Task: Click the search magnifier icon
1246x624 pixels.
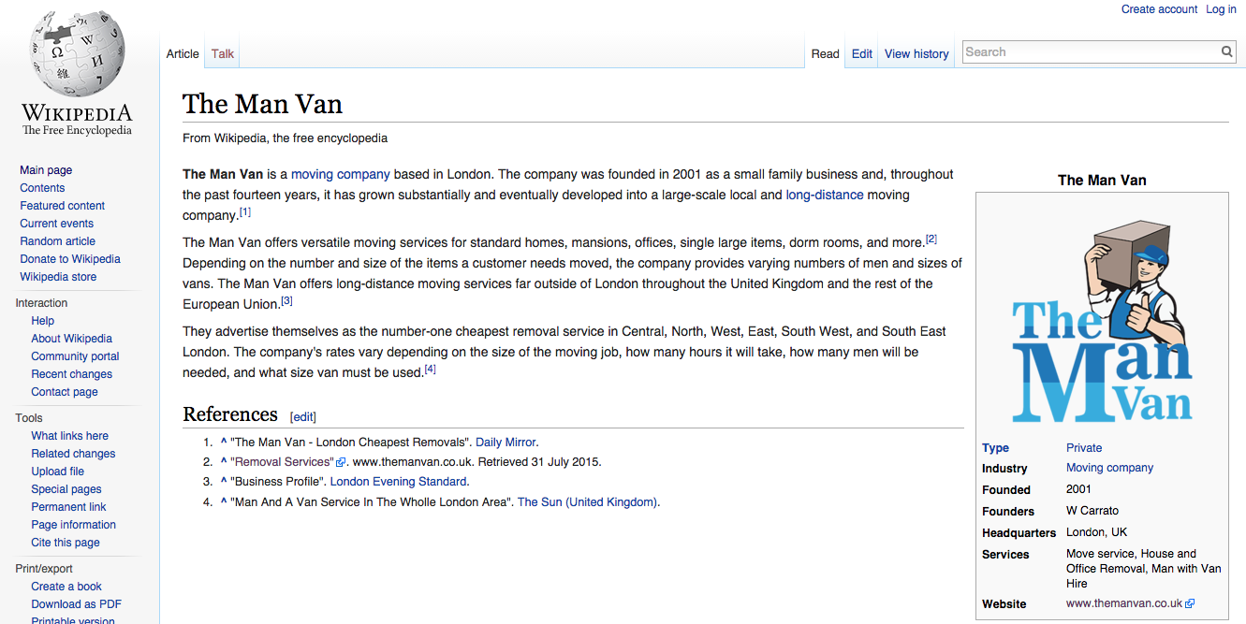Action: click(1227, 52)
